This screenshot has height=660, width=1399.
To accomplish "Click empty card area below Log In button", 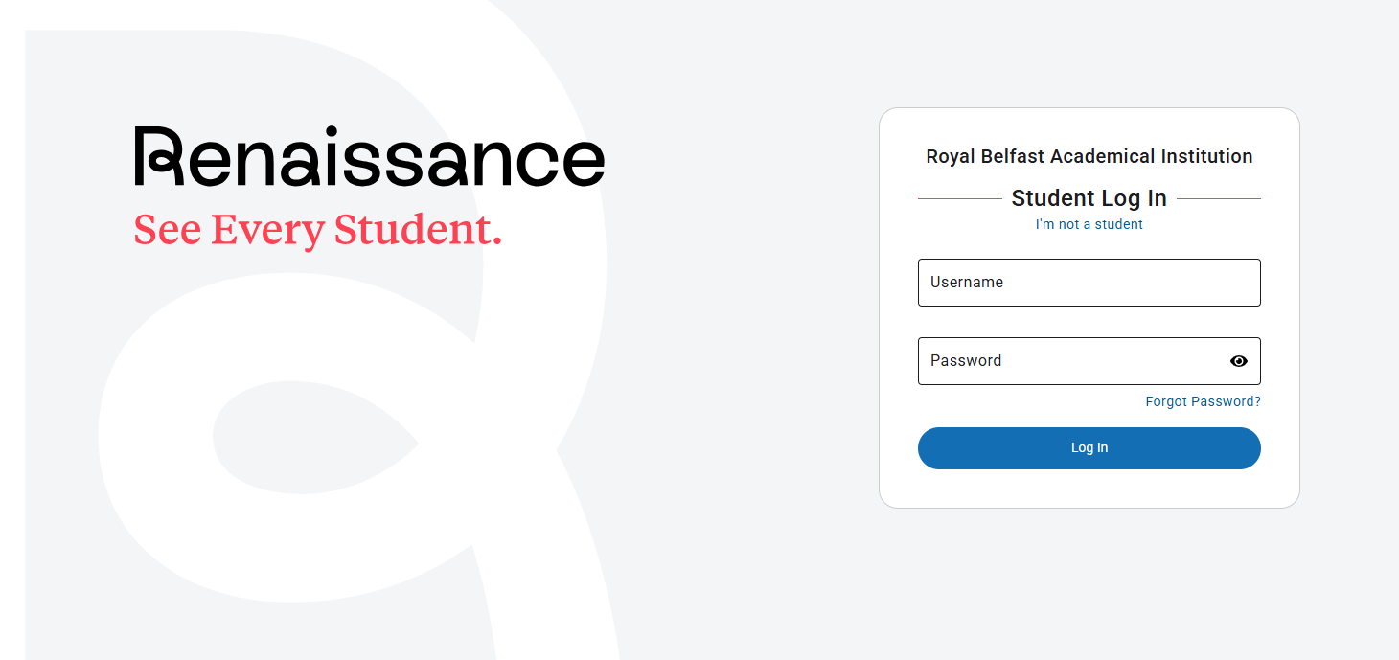I will [x=1089, y=489].
